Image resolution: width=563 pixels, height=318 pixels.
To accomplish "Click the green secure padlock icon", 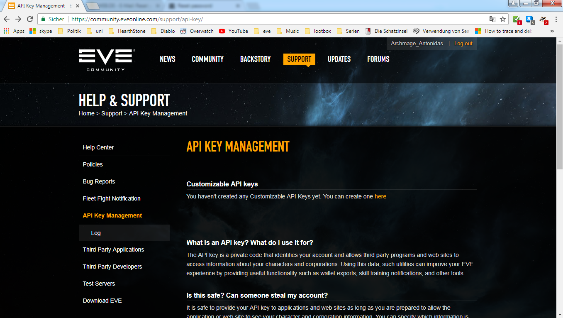I will click(x=43, y=19).
